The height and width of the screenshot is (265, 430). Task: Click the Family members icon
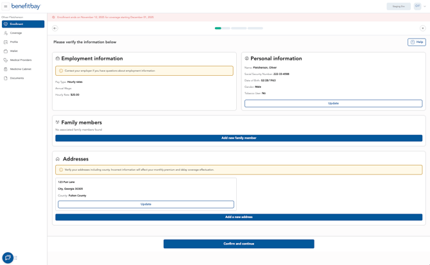pos(58,122)
